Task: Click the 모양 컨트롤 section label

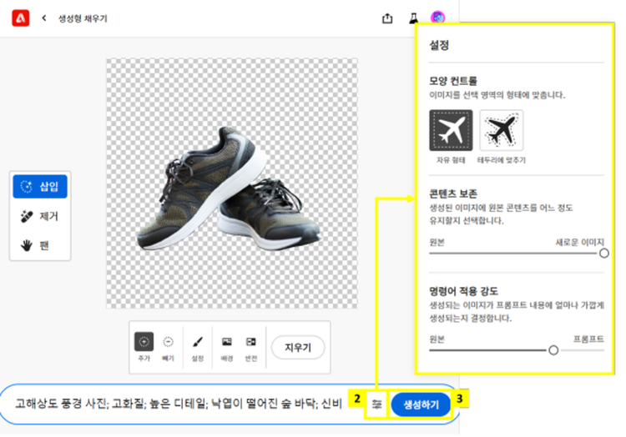Action: click(x=453, y=81)
